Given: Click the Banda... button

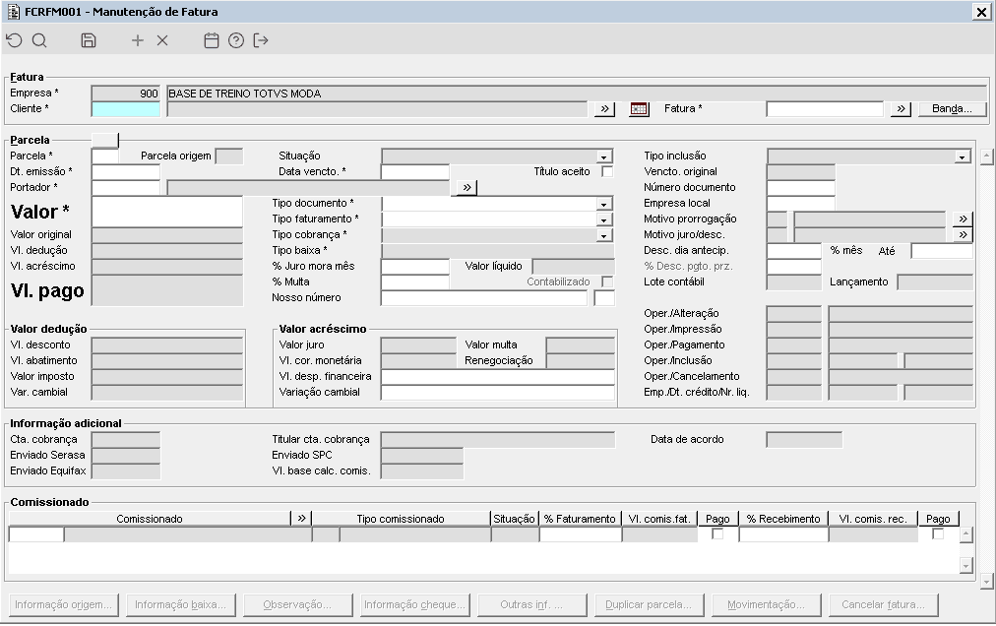Looking at the screenshot, I should pyautogui.click(x=952, y=108).
